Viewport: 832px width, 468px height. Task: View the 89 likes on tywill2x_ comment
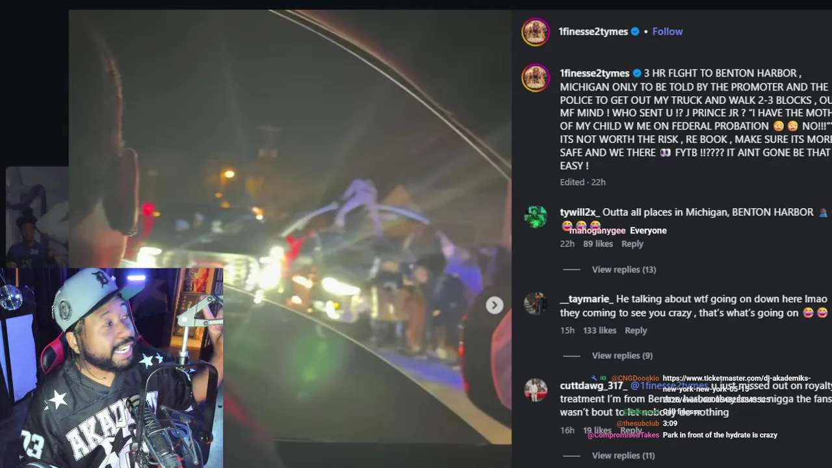(x=598, y=244)
